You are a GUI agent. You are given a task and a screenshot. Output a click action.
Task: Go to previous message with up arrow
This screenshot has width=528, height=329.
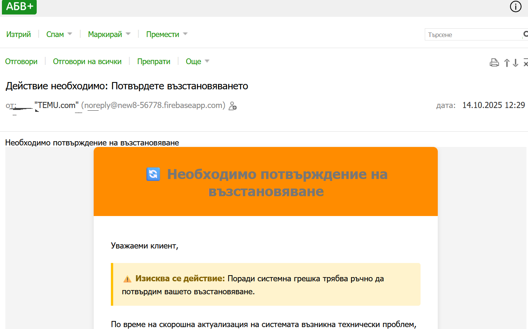(507, 63)
